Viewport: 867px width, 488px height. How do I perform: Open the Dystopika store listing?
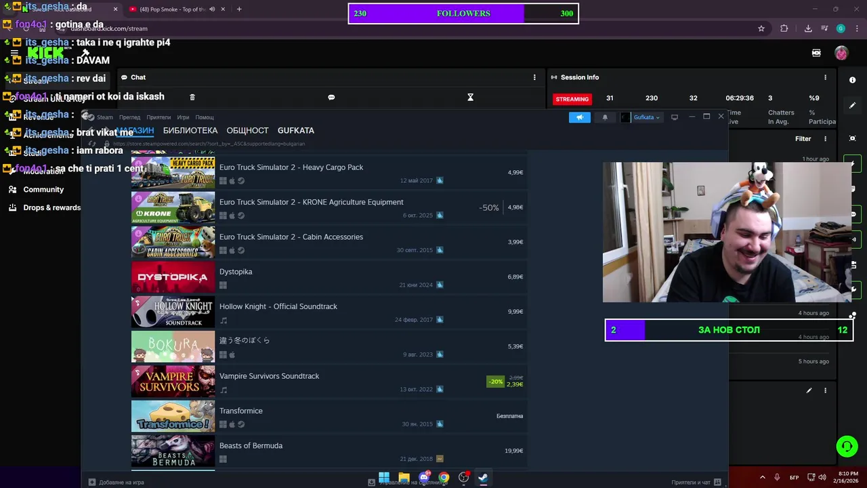tap(329, 277)
